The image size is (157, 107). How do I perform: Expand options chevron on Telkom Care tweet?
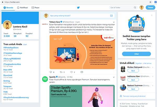[x=114, y=22]
